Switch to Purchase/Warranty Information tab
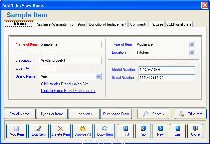Image resolution: width=210 pixels, height=144 pixels. 60,24
